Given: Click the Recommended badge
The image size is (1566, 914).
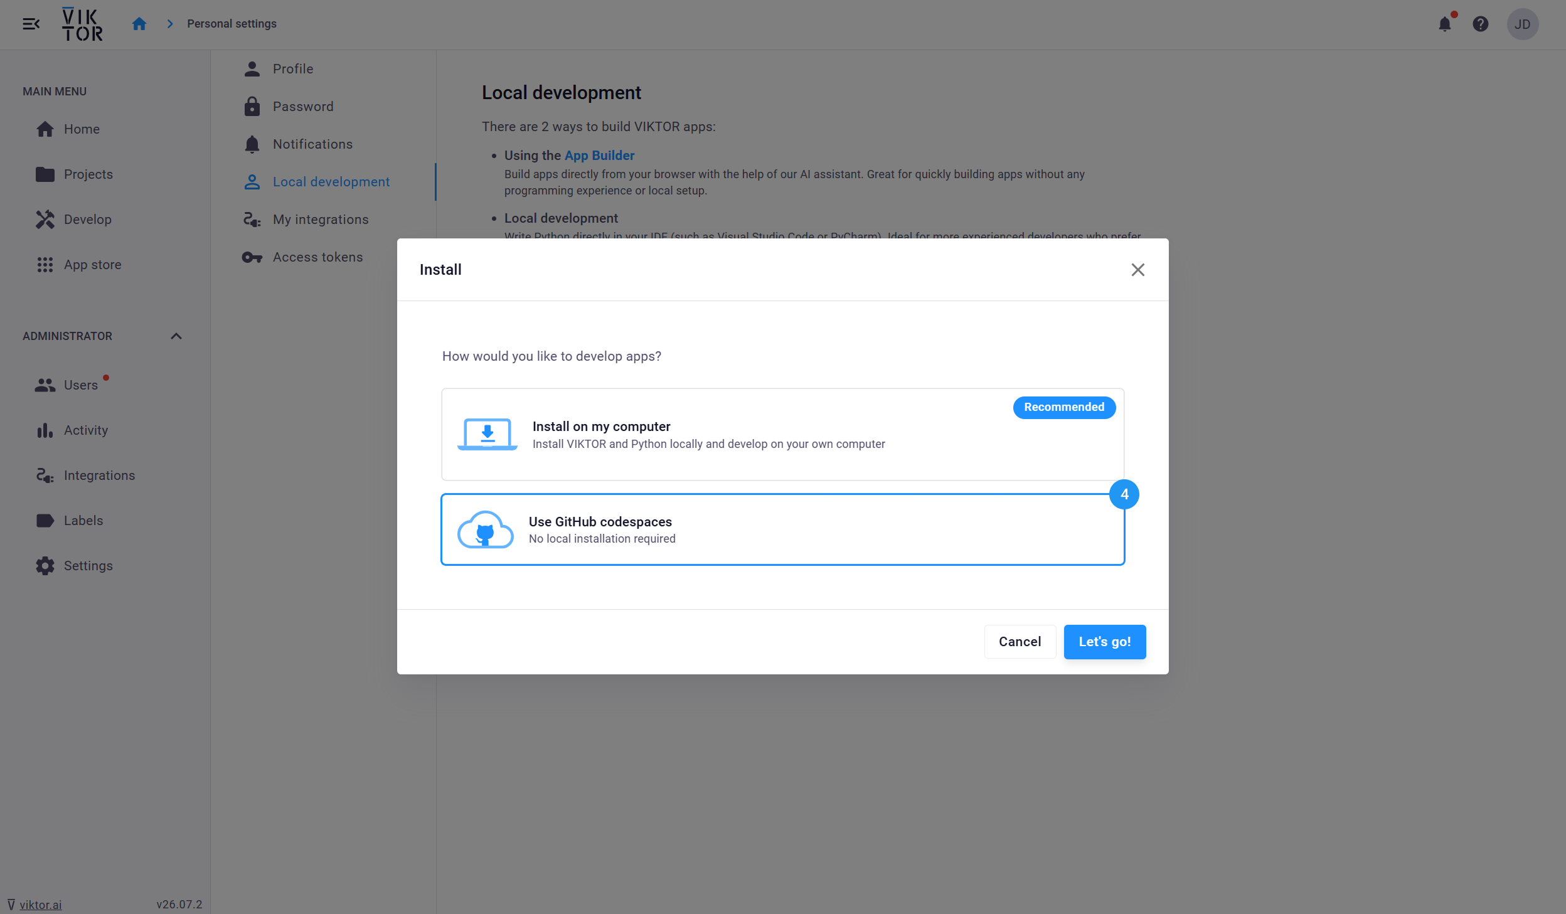Looking at the screenshot, I should (1065, 407).
